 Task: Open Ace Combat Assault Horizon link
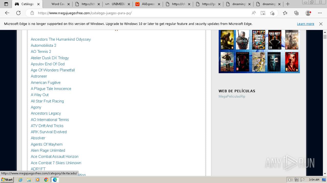[x=55, y=157]
